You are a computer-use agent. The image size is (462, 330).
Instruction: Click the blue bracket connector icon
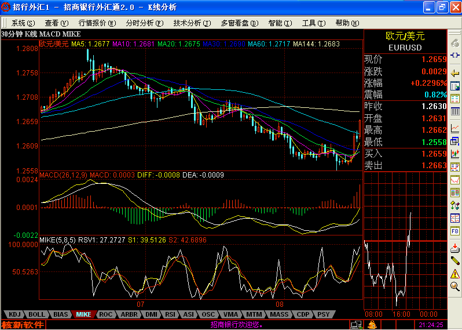455,55
